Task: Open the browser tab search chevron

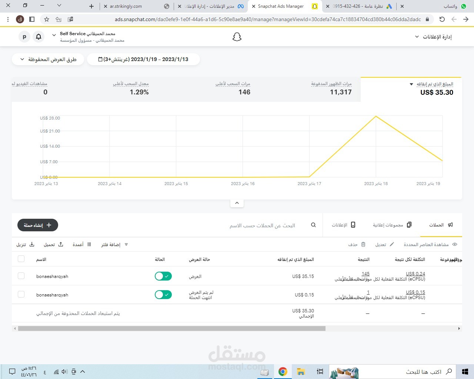Action: pyautogui.click(x=59, y=6)
